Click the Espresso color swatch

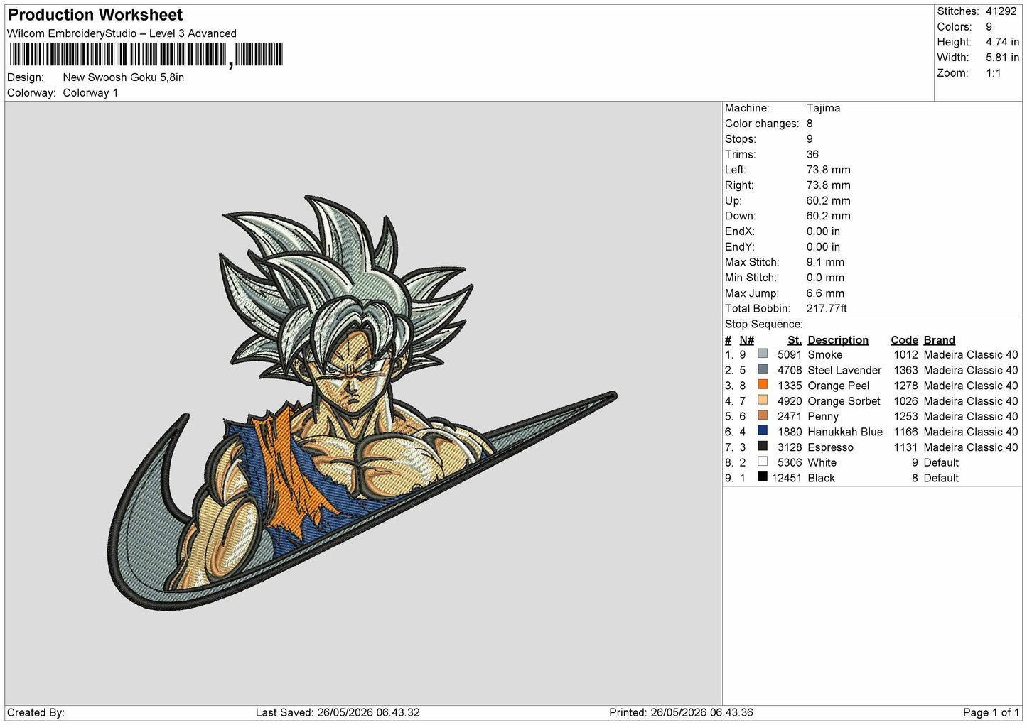click(x=763, y=447)
